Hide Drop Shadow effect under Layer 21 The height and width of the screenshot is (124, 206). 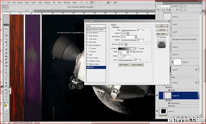pyautogui.click(x=169, y=103)
